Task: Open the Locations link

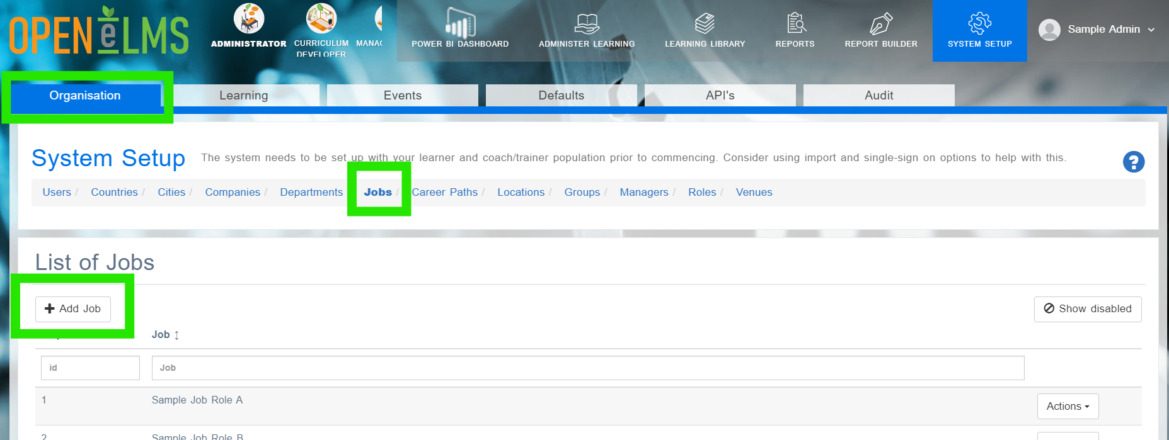Action: point(521,193)
